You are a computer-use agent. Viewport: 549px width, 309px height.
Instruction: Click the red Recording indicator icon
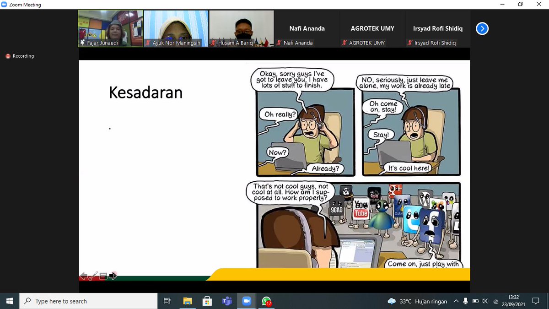coord(8,56)
